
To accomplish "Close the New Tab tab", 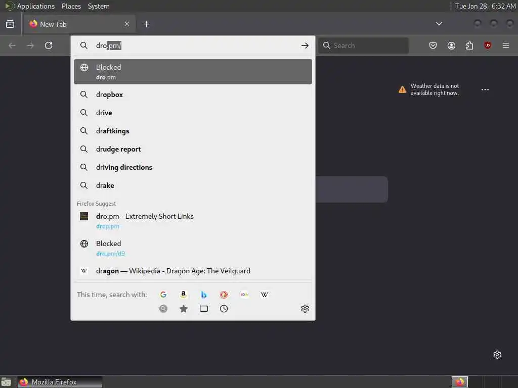I will click(x=127, y=24).
